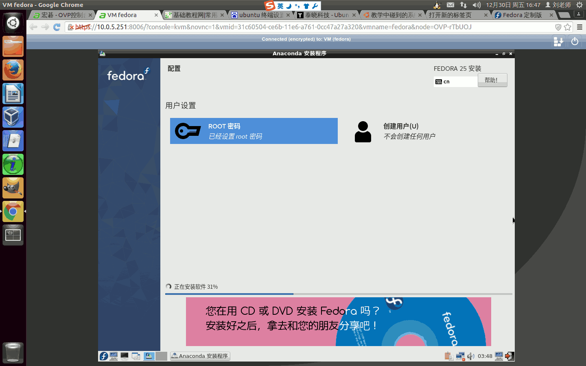Open the noVNC extra keys toolbar icon
Viewport: 586px width, 366px height.
(558, 41)
